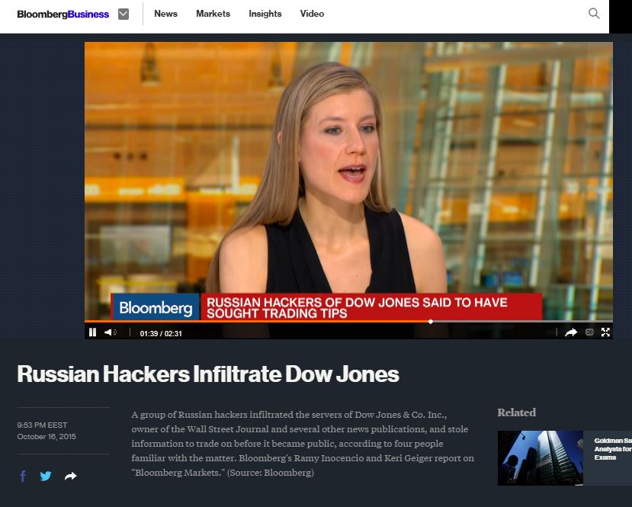Open the related Goldman Sachs thumbnail
632x507 pixels.
540,458
